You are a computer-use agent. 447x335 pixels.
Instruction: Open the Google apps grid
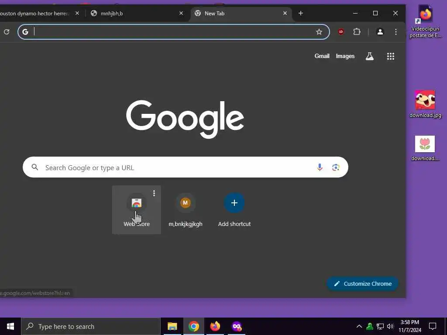tap(391, 56)
